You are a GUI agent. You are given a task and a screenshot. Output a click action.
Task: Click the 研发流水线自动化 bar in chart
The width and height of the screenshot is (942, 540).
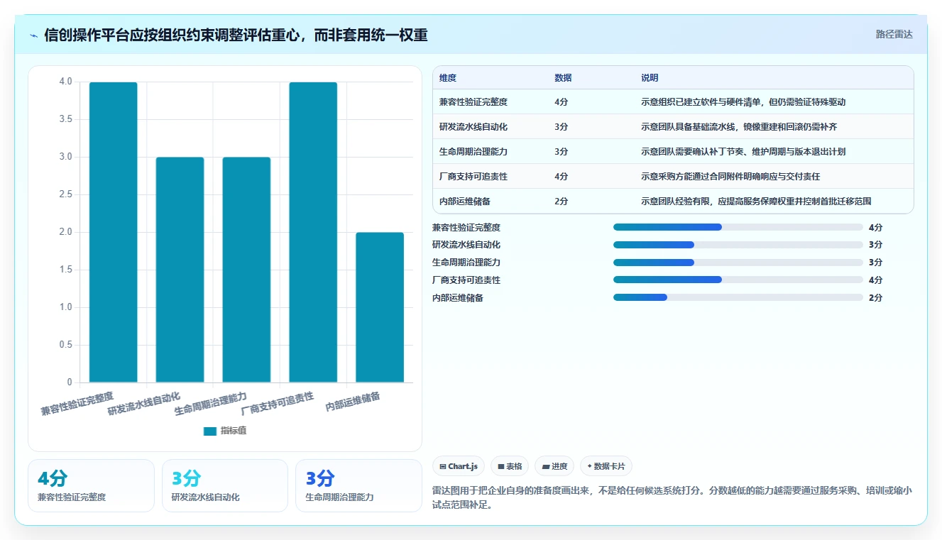180,270
